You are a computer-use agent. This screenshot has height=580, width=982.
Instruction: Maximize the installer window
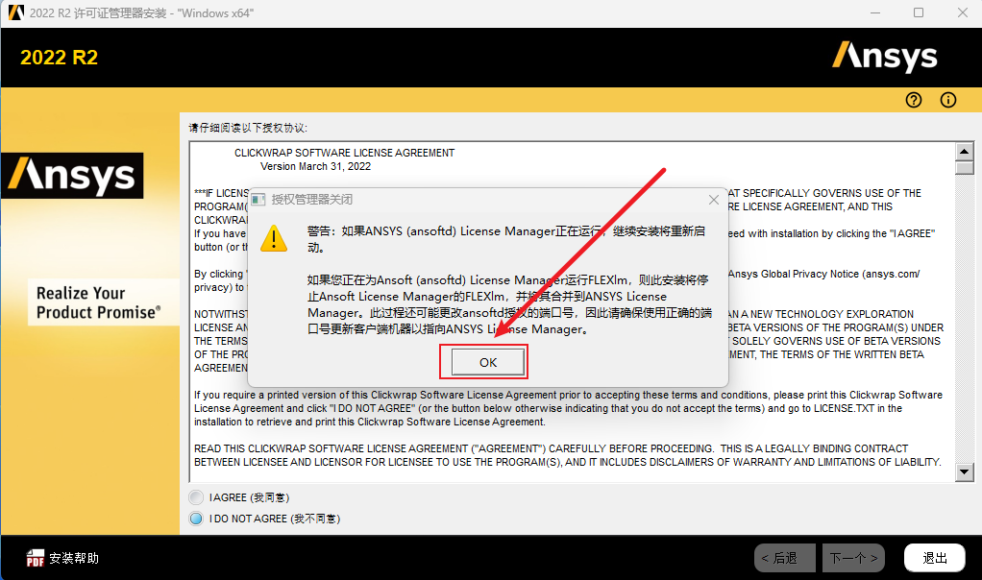(919, 12)
